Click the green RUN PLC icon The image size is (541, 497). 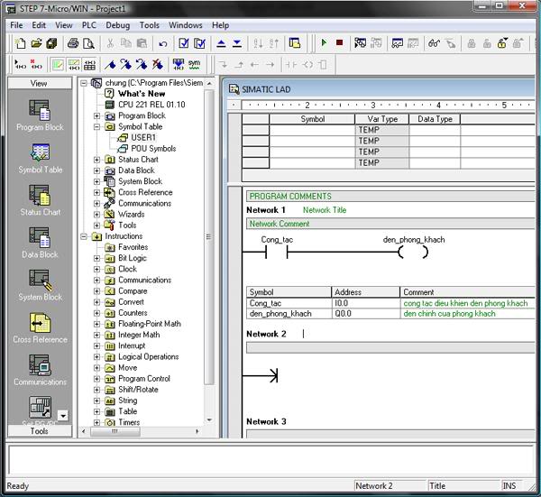pos(324,42)
